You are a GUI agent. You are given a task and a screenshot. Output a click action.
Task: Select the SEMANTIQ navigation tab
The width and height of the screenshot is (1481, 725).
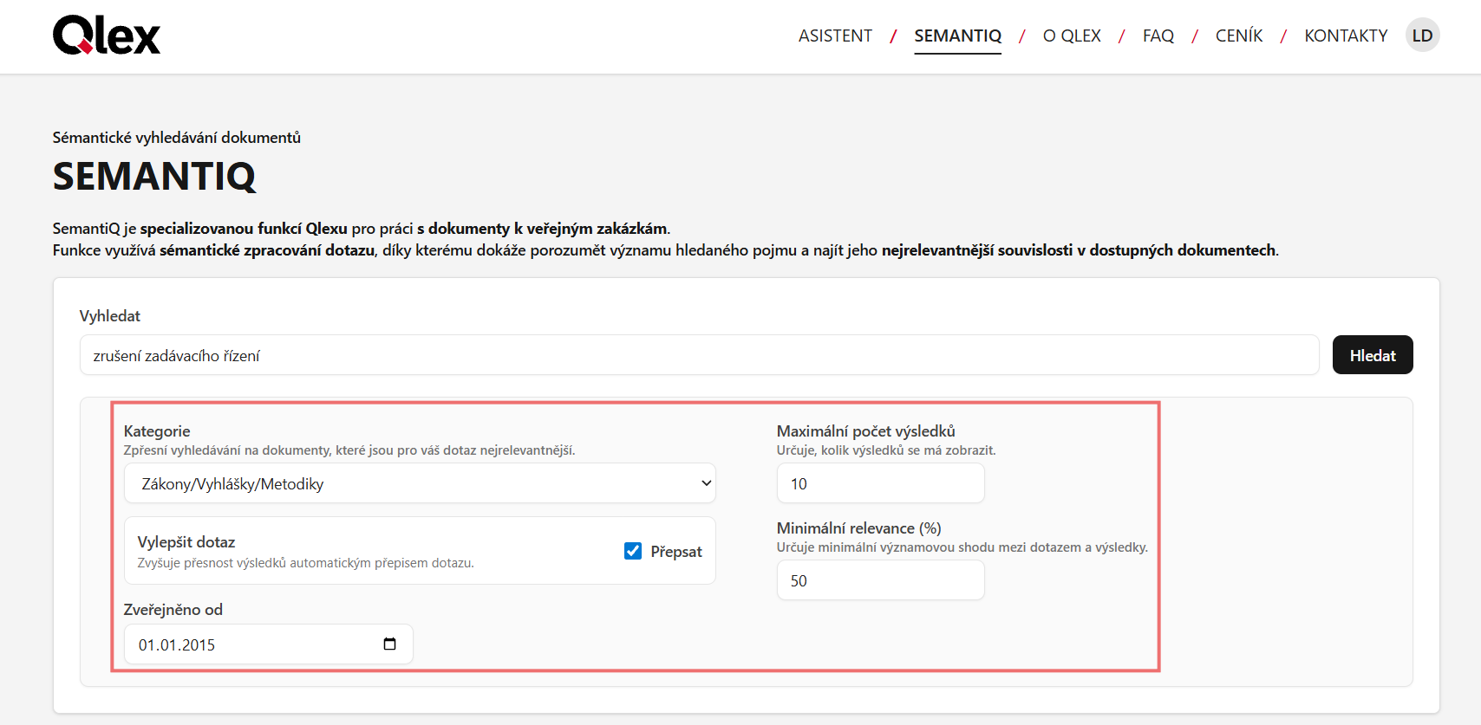957,36
